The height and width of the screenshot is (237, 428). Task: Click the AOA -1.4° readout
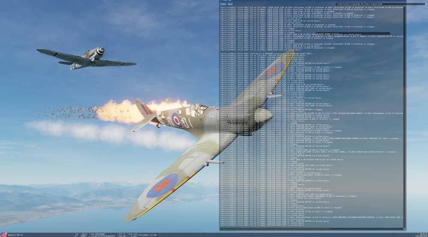click(133, 234)
